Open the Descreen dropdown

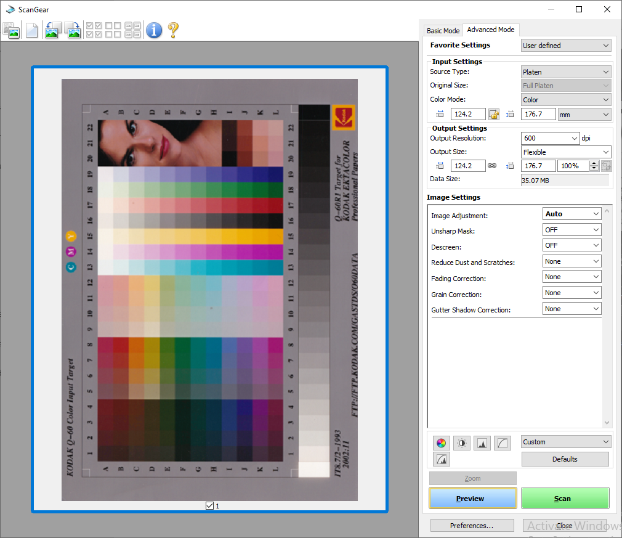pyautogui.click(x=572, y=245)
